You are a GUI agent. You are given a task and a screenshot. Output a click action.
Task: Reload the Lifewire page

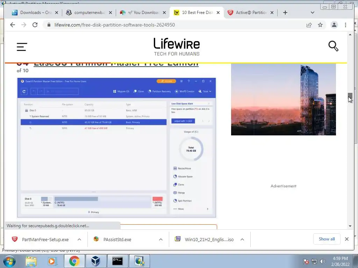point(35,25)
